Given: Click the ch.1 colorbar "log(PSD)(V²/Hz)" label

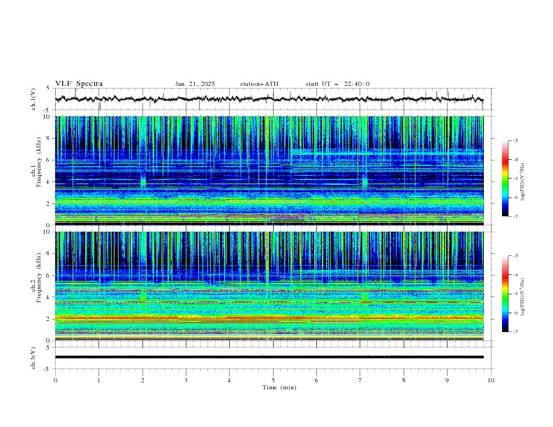Looking at the screenshot, I should [x=523, y=181].
